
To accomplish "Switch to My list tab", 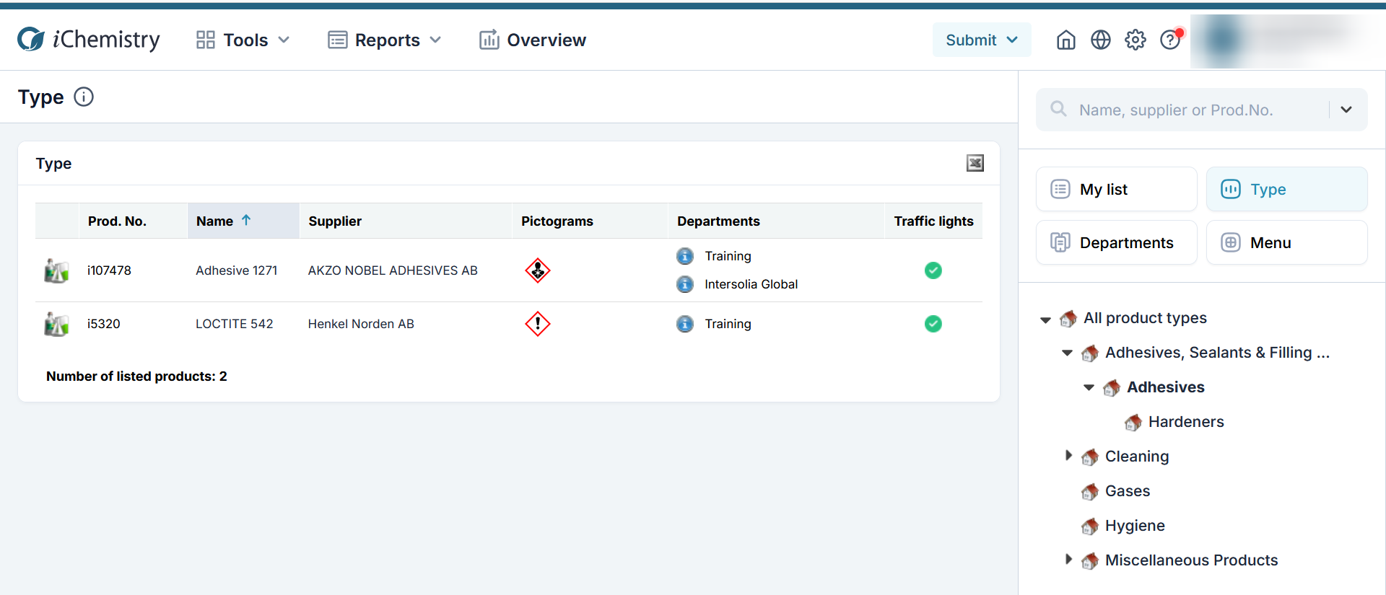I will coord(1117,189).
